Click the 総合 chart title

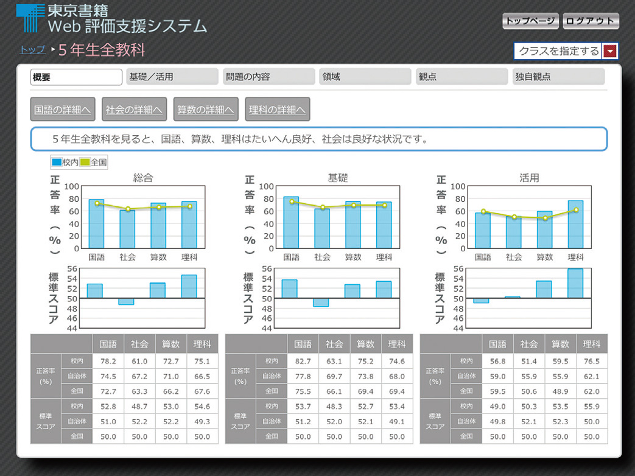coord(143,178)
